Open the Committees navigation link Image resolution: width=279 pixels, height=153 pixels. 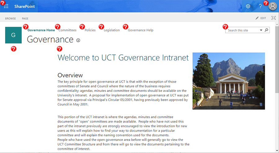pos(68,30)
